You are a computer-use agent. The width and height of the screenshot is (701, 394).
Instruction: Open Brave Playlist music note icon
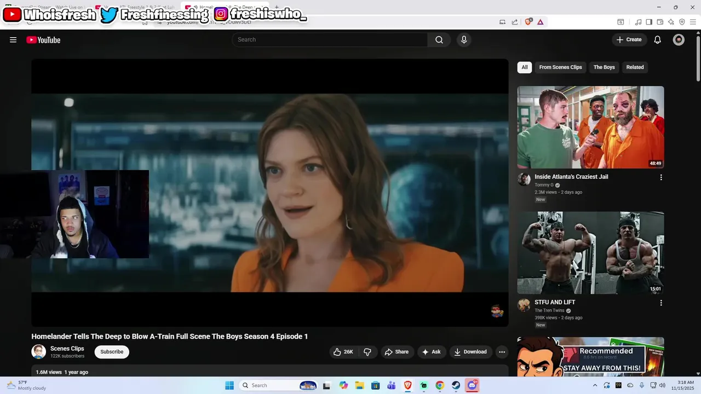[638, 22]
